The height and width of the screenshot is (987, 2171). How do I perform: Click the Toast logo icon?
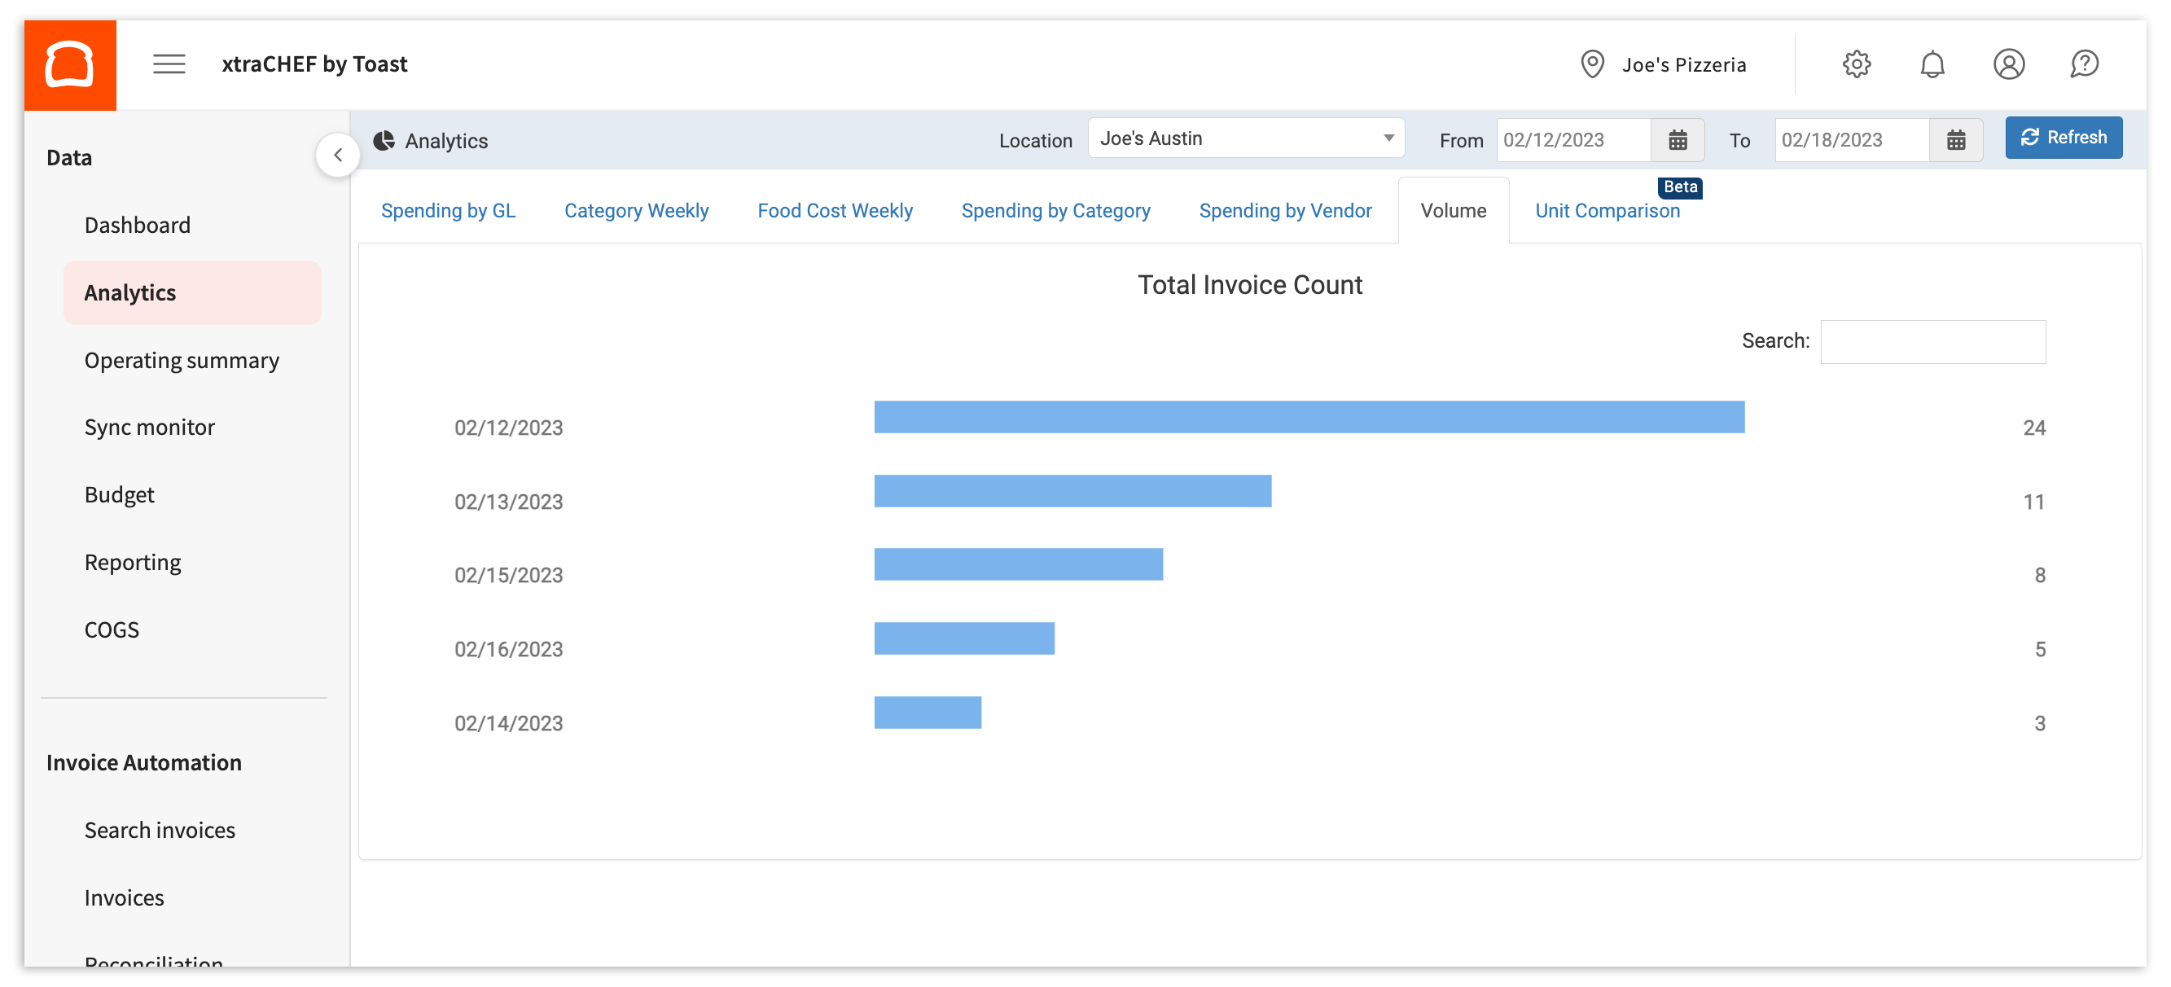[70, 64]
